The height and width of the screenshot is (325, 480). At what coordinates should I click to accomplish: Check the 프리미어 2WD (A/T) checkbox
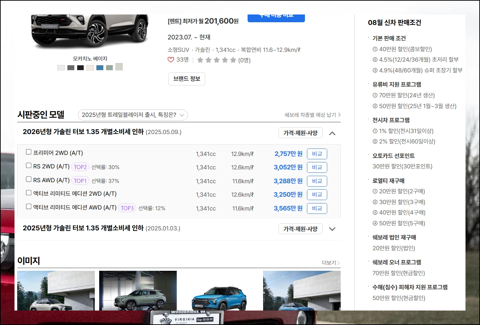pos(29,152)
